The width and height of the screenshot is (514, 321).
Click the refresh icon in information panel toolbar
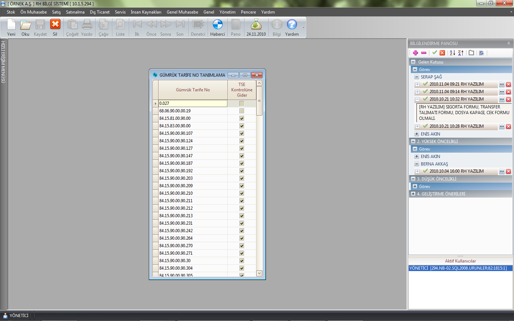point(482,53)
